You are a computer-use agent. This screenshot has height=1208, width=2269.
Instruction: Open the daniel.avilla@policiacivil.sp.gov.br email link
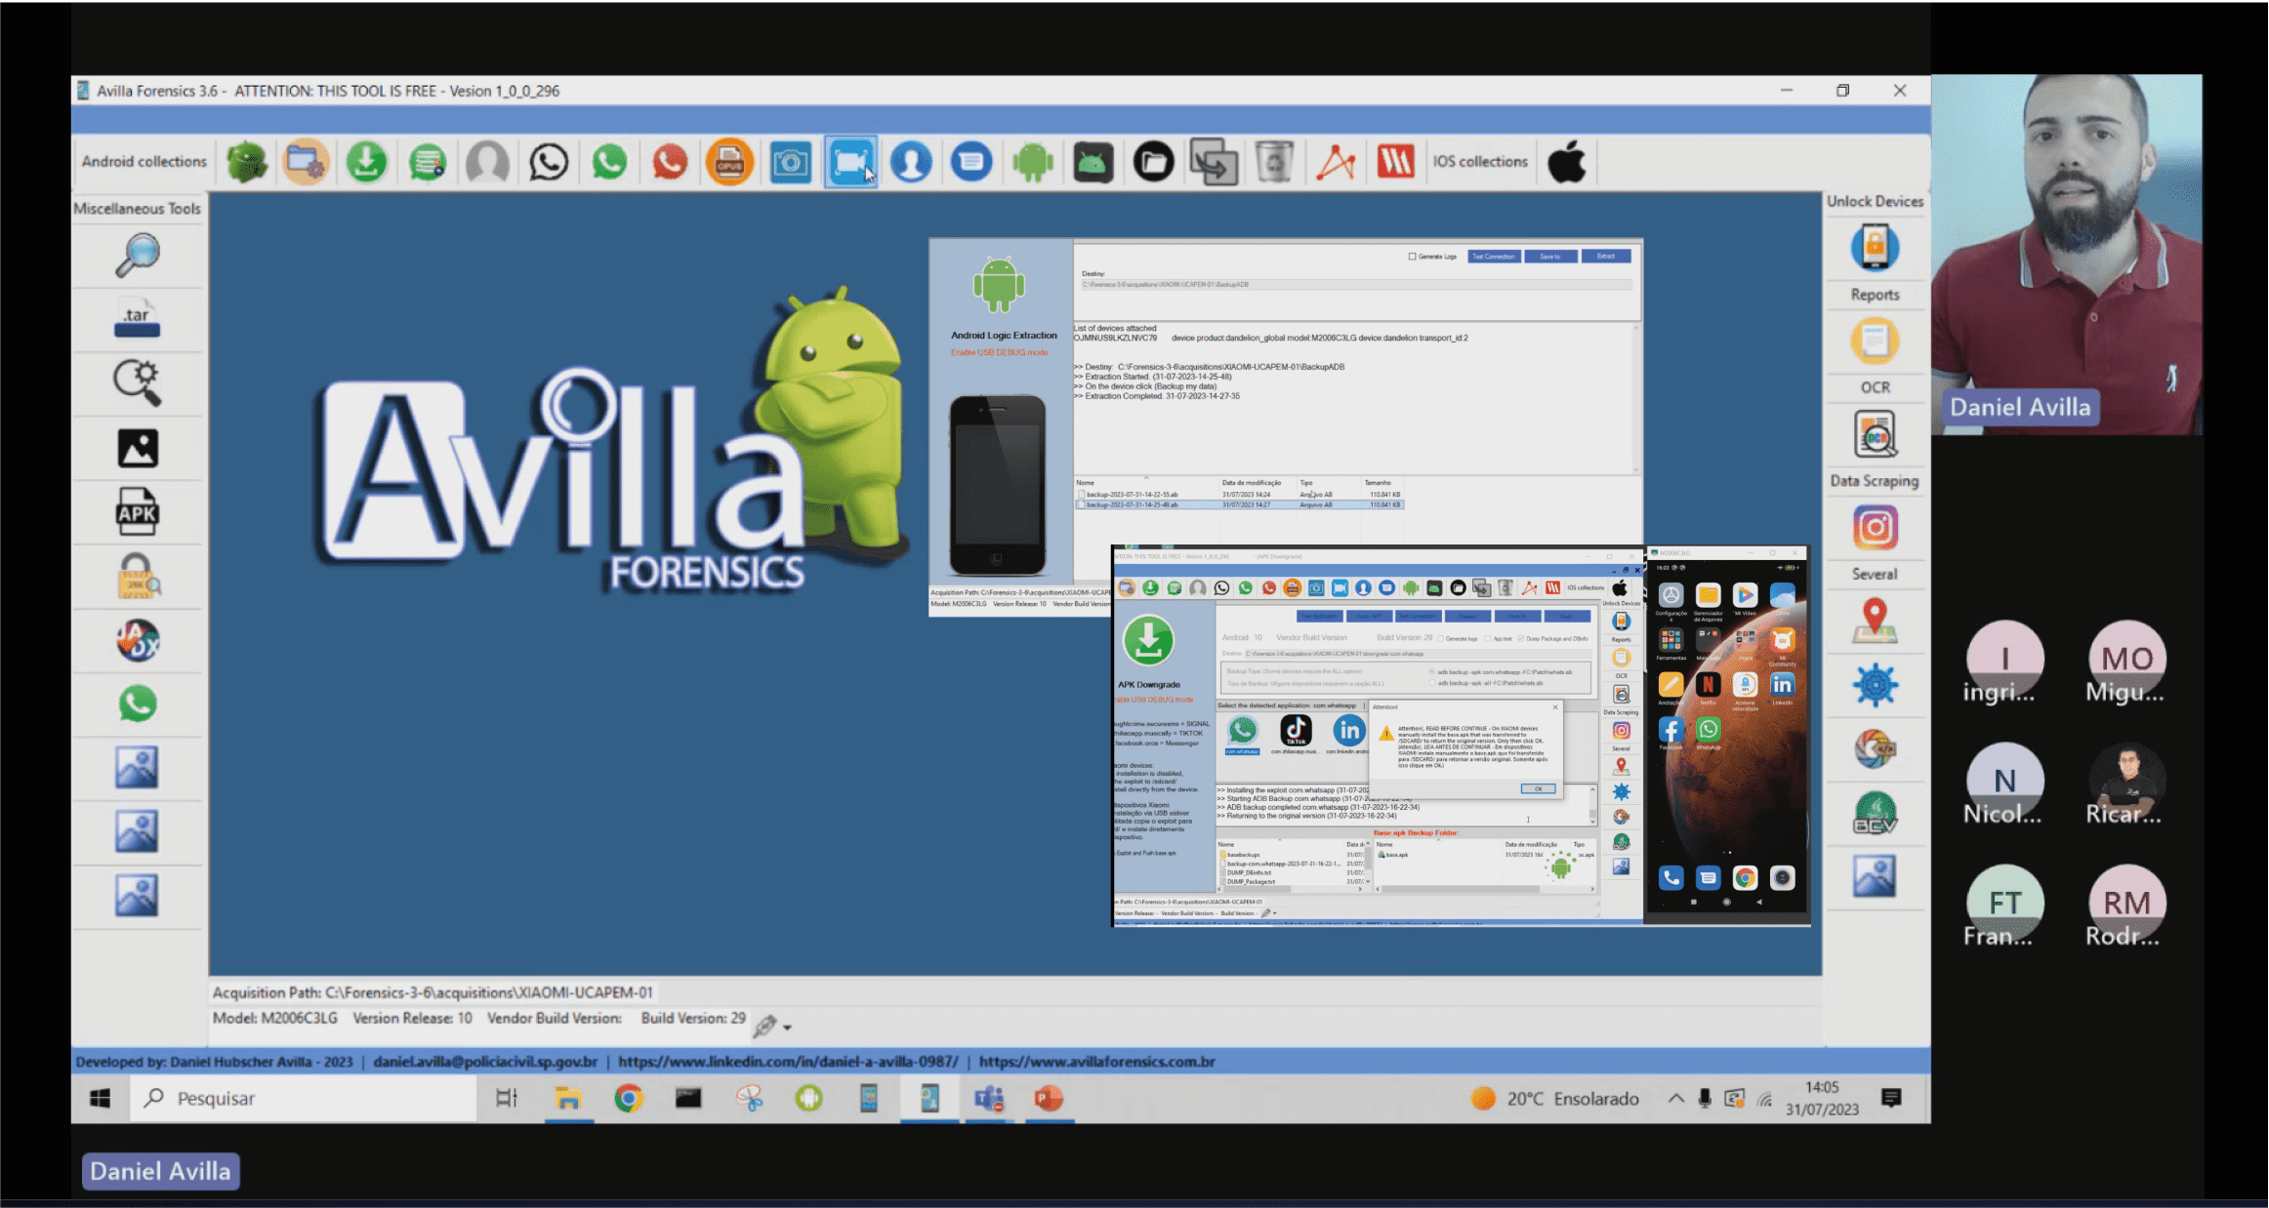tap(485, 1062)
